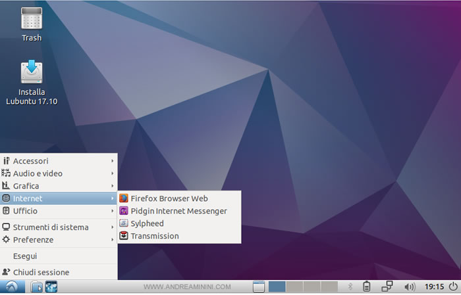The image size is (461, 295).
Task: Click the volume speaker tray icon
Action: (409, 286)
